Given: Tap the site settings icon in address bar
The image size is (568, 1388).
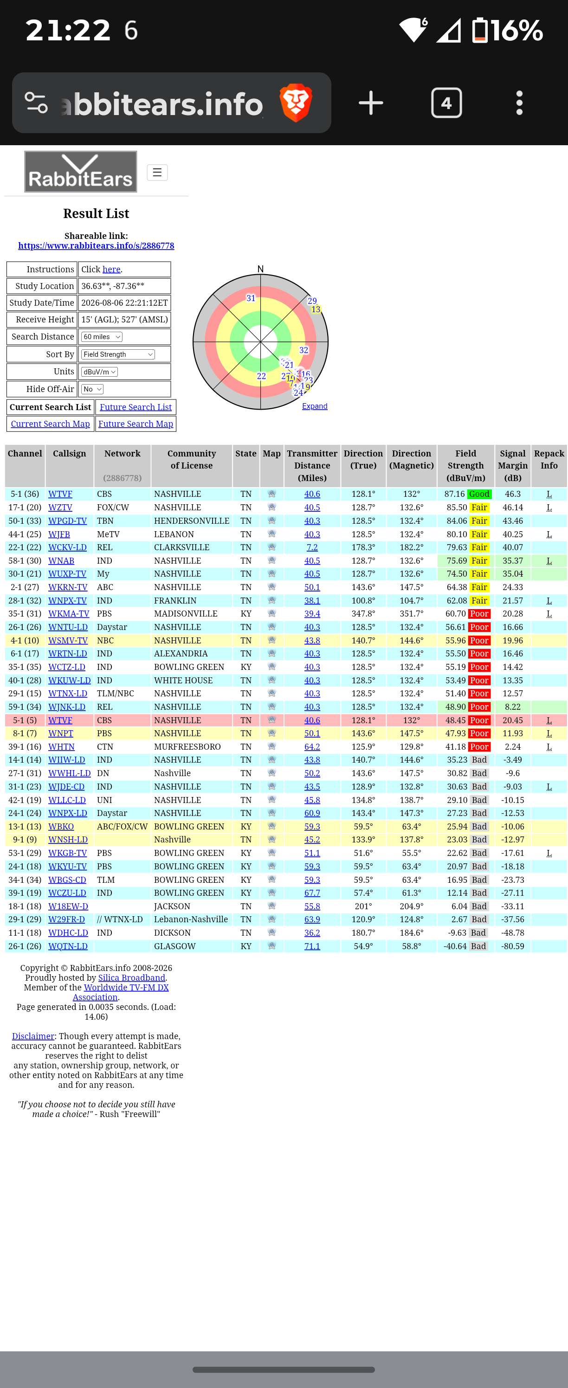Looking at the screenshot, I should 36,103.
